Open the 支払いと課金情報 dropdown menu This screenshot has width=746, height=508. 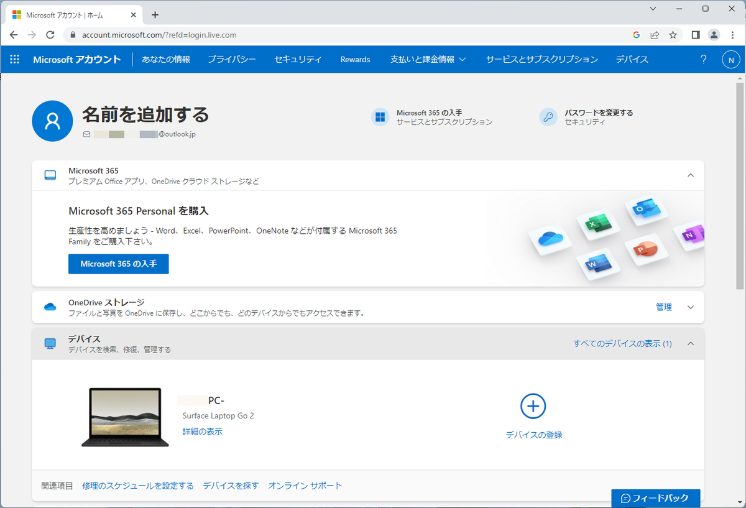click(x=429, y=60)
